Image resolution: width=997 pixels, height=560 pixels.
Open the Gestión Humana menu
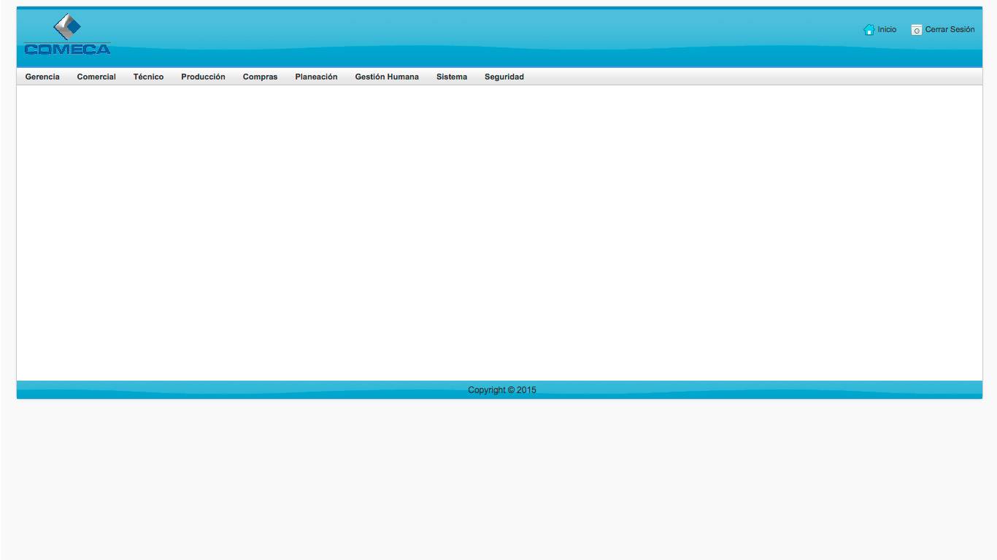pos(387,77)
